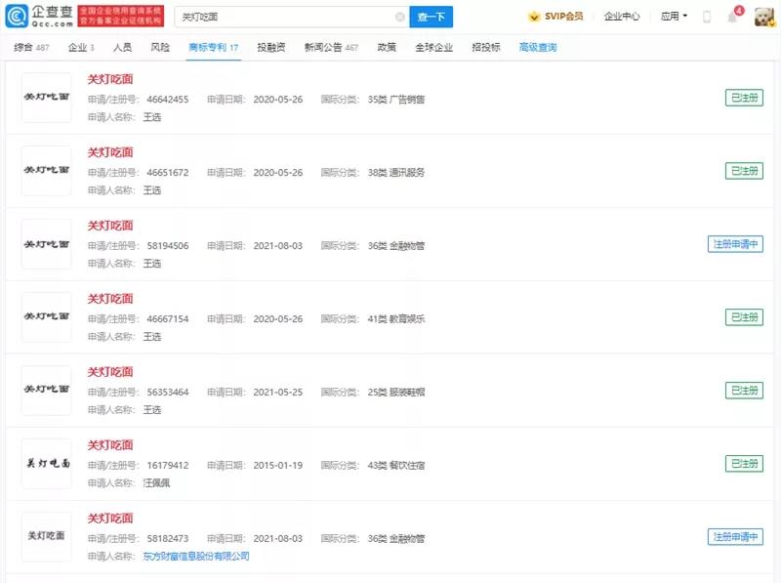Open trademark thumbnail for registration 46642455
Image resolution: width=781 pixels, height=583 pixels.
pos(46,98)
